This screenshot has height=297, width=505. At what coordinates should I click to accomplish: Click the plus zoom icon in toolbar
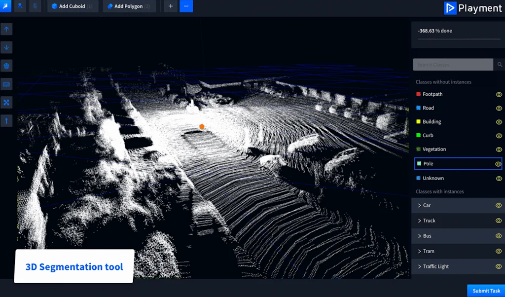170,6
